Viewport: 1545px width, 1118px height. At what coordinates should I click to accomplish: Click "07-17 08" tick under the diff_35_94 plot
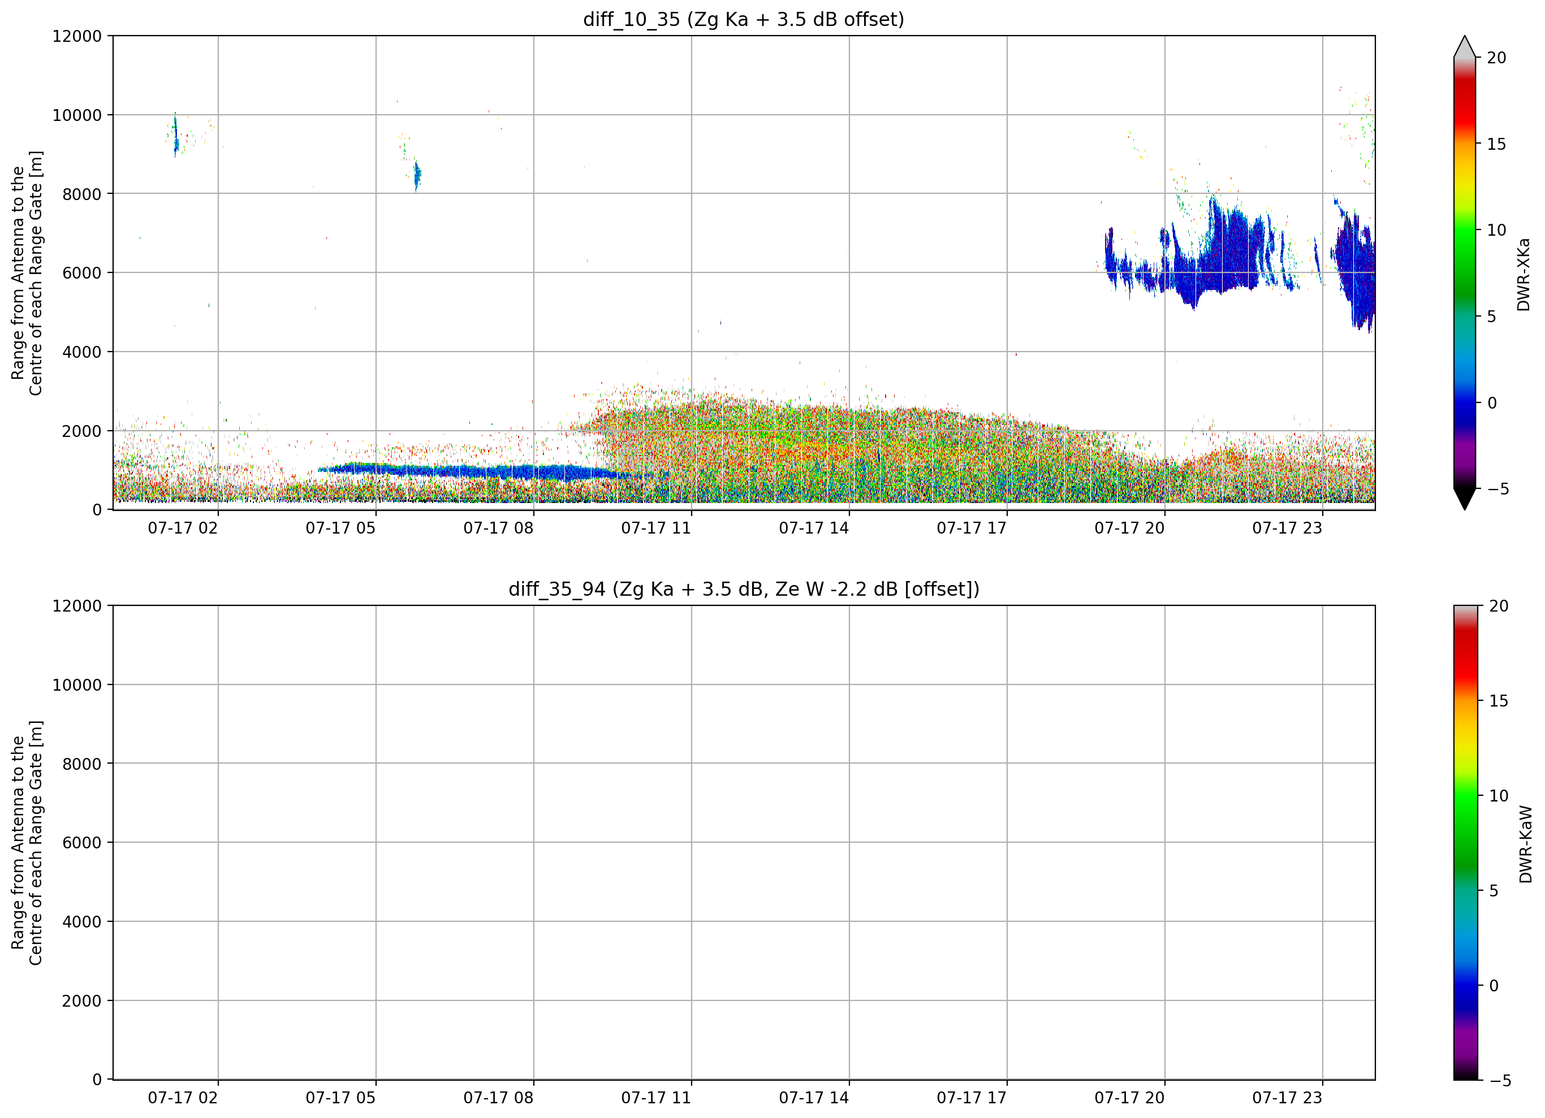(x=498, y=1098)
